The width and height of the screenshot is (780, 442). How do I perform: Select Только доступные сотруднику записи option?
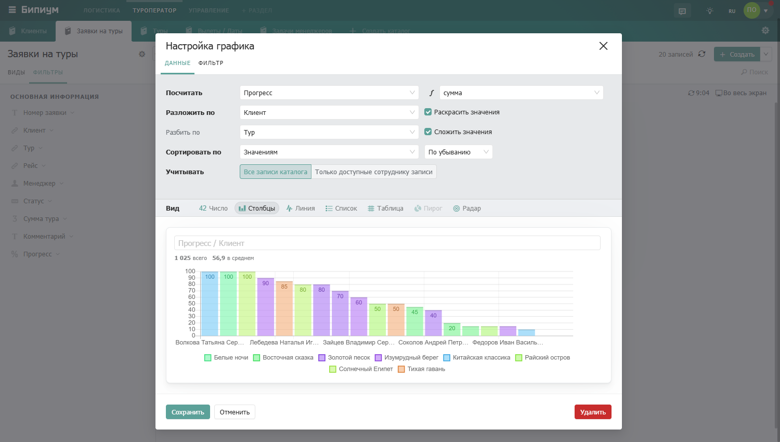coord(374,172)
